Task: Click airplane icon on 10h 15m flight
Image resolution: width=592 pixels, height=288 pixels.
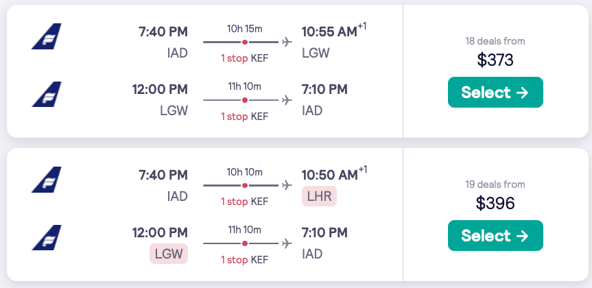Action: (x=287, y=43)
